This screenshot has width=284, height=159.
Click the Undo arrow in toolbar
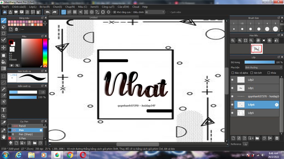point(47,12)
